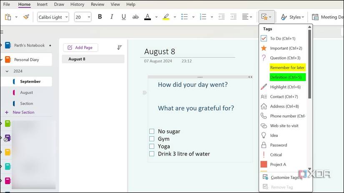Image resolution: width=344 pixels, height=193 pixels.
Task: Click the Meeting Details button
Action: point(328,17)
